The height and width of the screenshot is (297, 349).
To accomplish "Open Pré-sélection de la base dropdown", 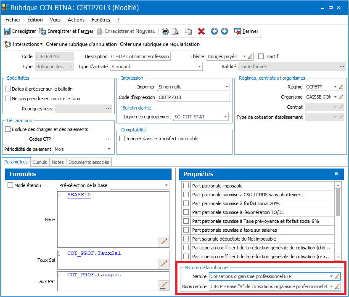I will pos(166,185).
